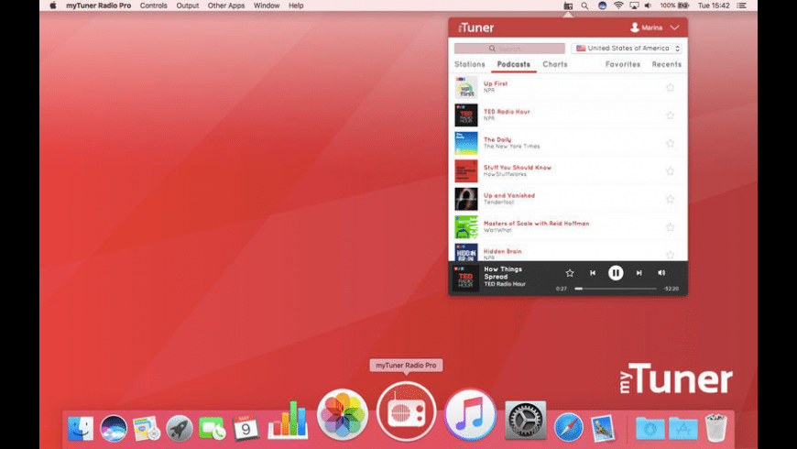Expand the Marina account chevron
The image size is (797, 449).
[x=674, y=27]
